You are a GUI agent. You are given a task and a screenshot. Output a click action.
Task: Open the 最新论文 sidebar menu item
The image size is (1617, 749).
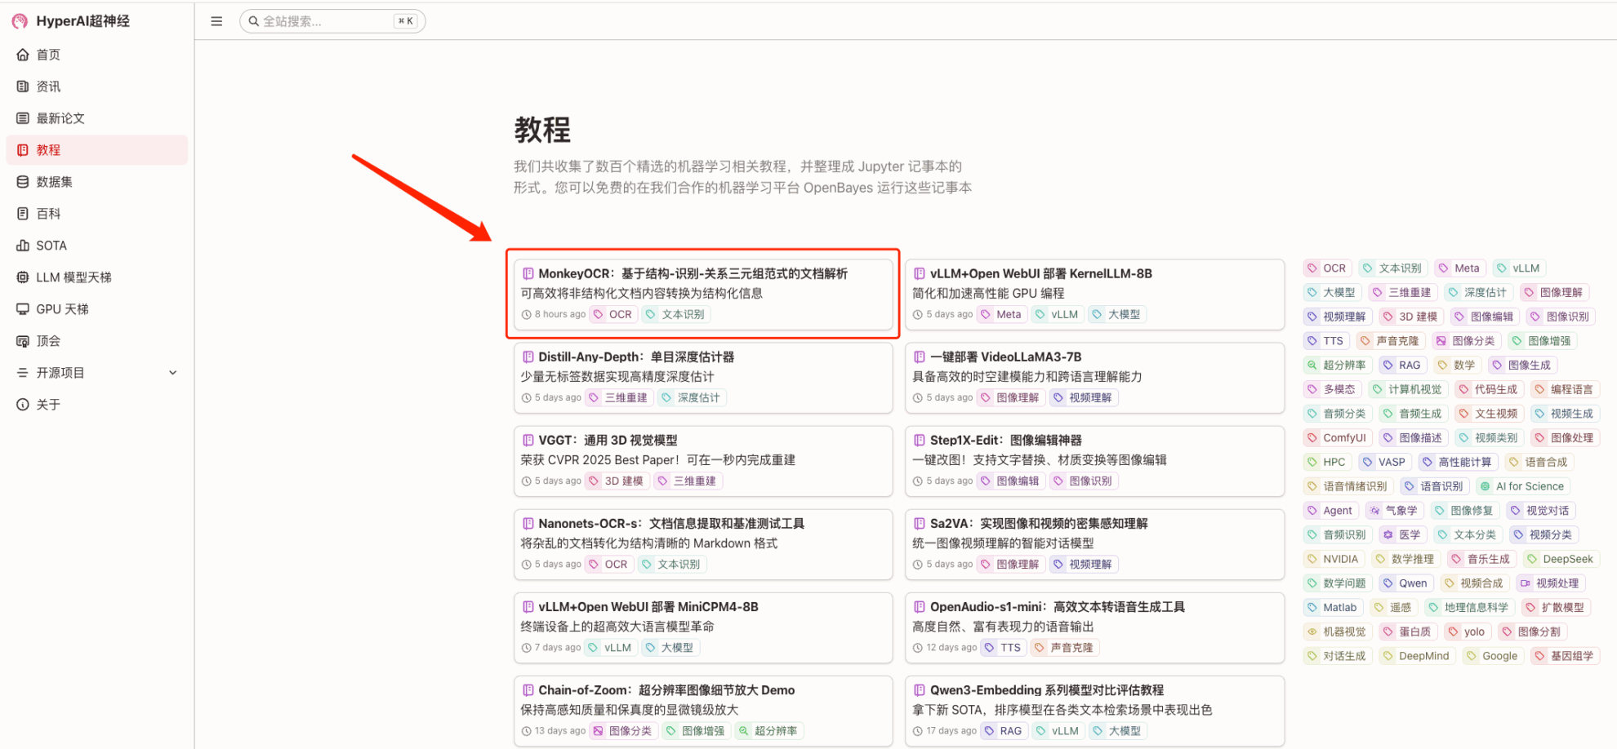60,118
